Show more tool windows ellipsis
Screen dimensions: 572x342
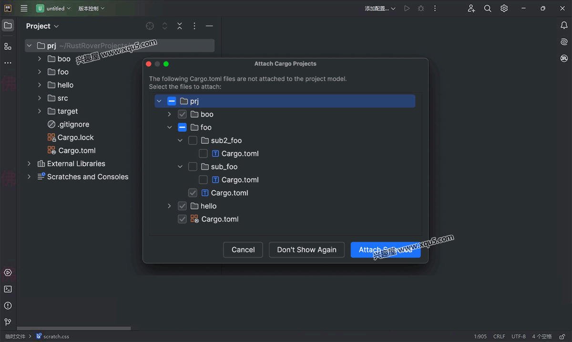[x=8, y=63]
